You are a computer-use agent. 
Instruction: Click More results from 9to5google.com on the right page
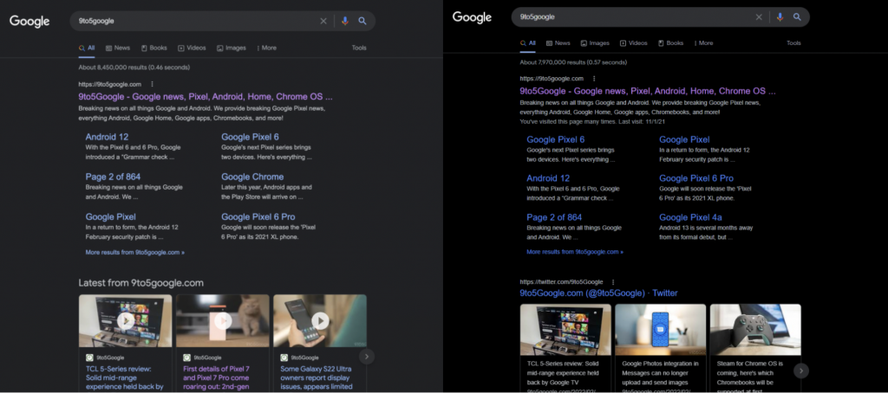pos(574,252)
